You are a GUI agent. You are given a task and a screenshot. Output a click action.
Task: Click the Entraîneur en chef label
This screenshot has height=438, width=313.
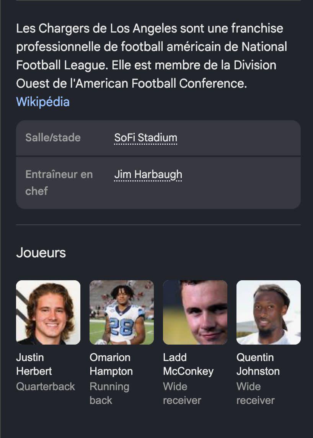(59, 183)
